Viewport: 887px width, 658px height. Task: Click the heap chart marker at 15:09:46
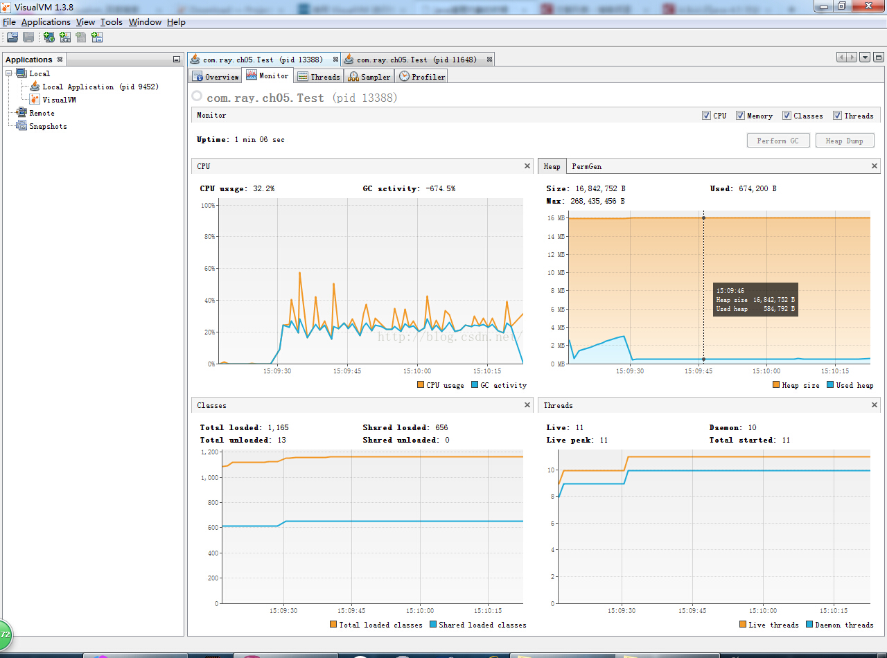pos(704,217)
